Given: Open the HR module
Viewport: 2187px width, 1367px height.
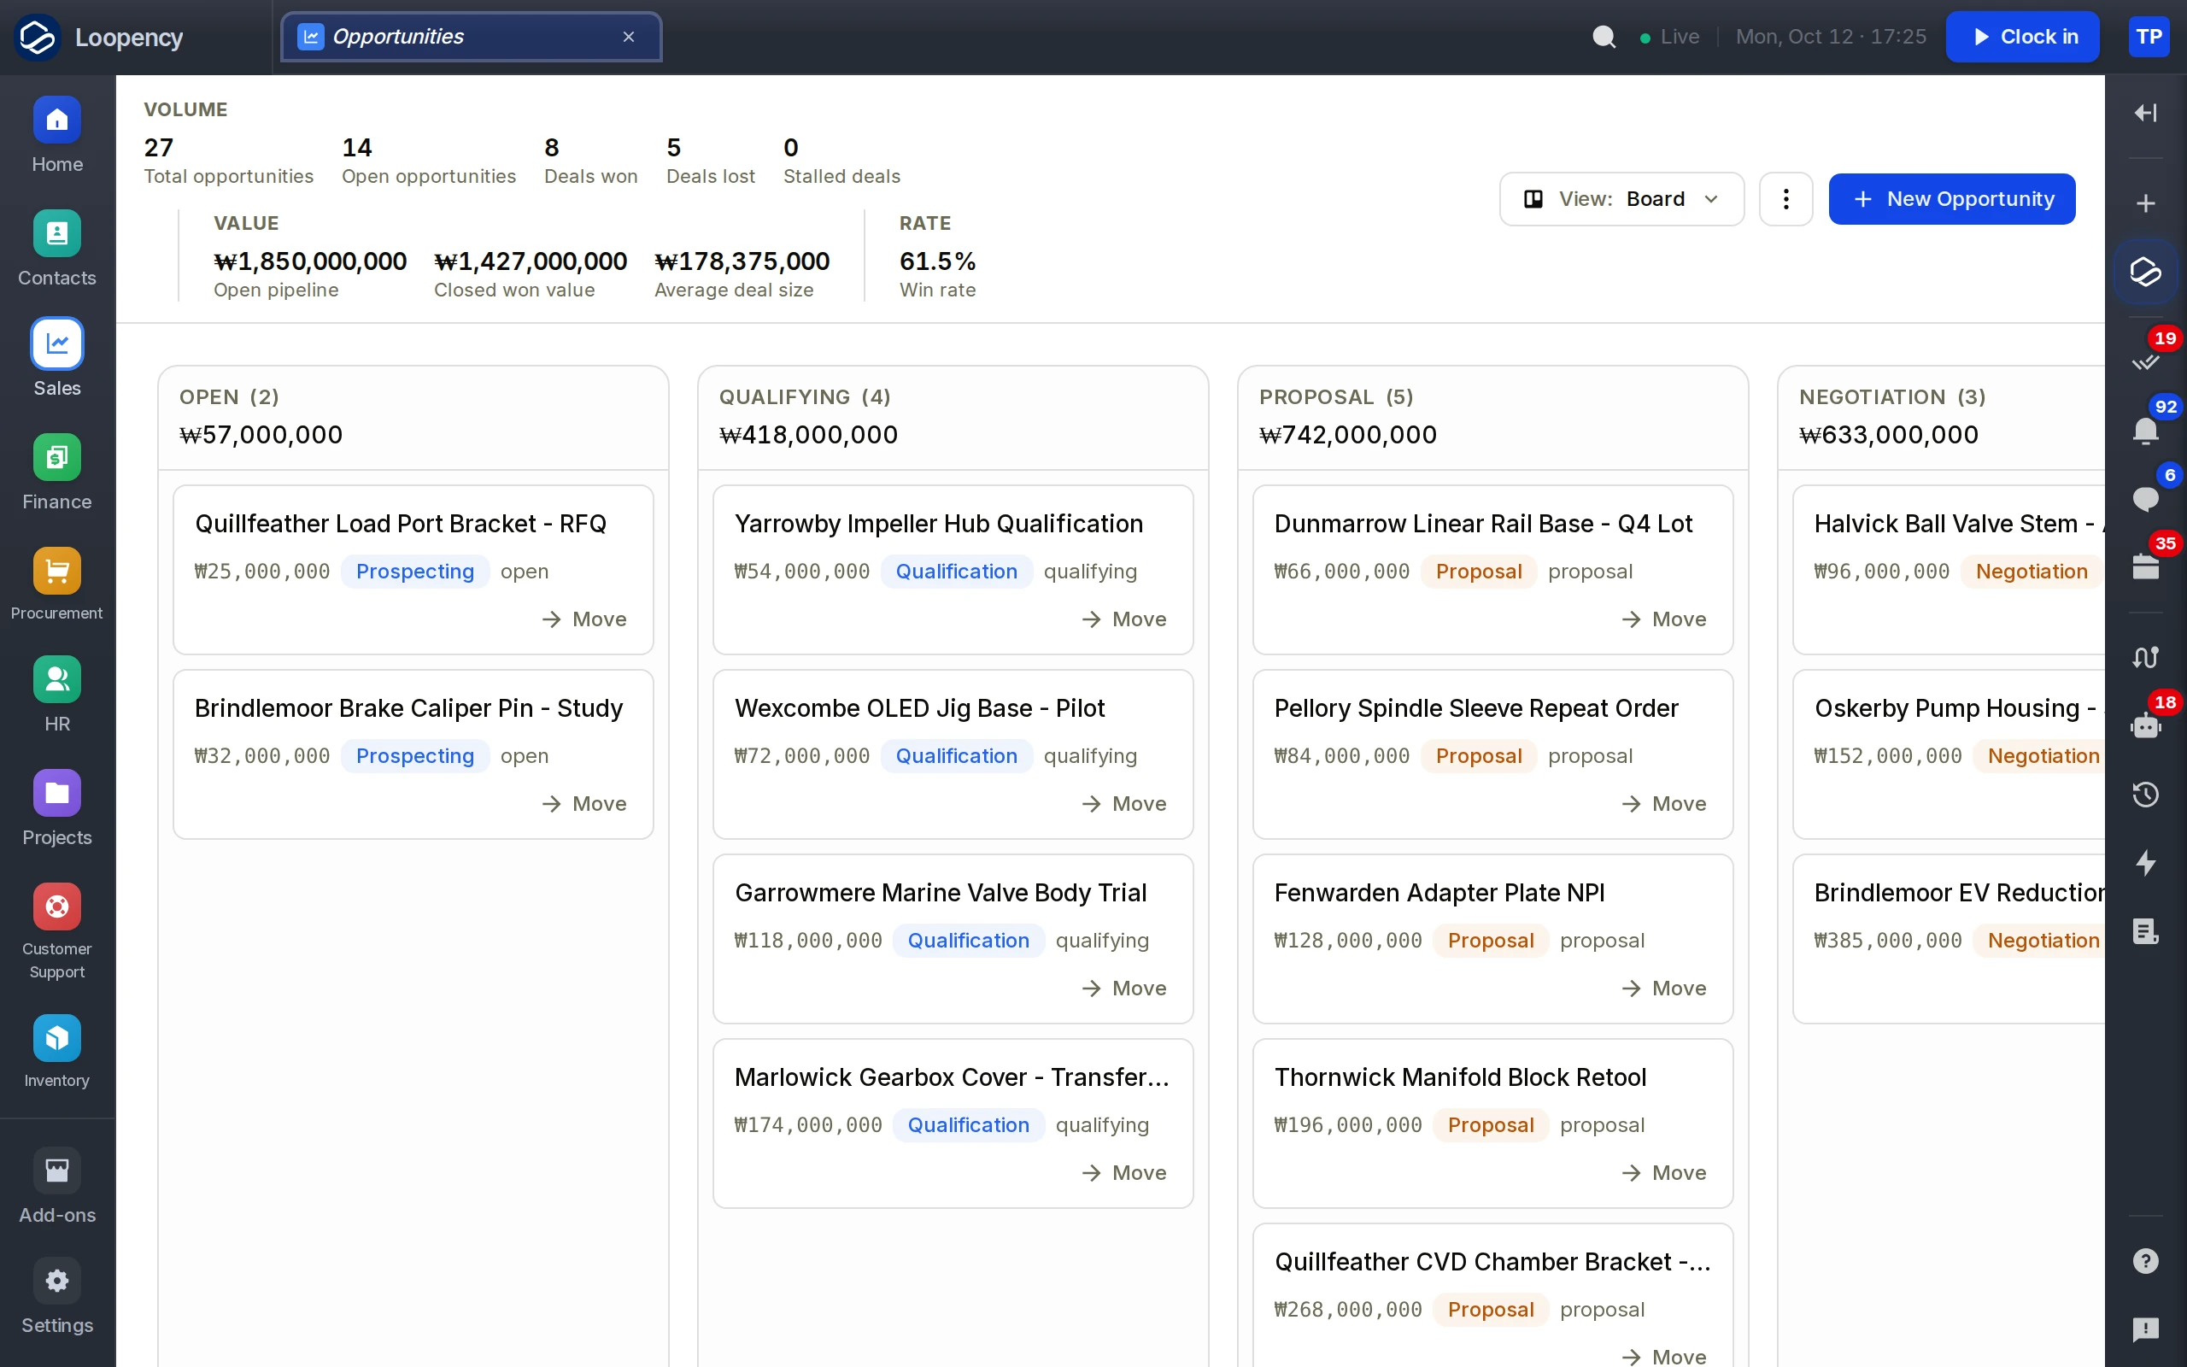Looking at the screenshot, I should click(x=57, y=695).
